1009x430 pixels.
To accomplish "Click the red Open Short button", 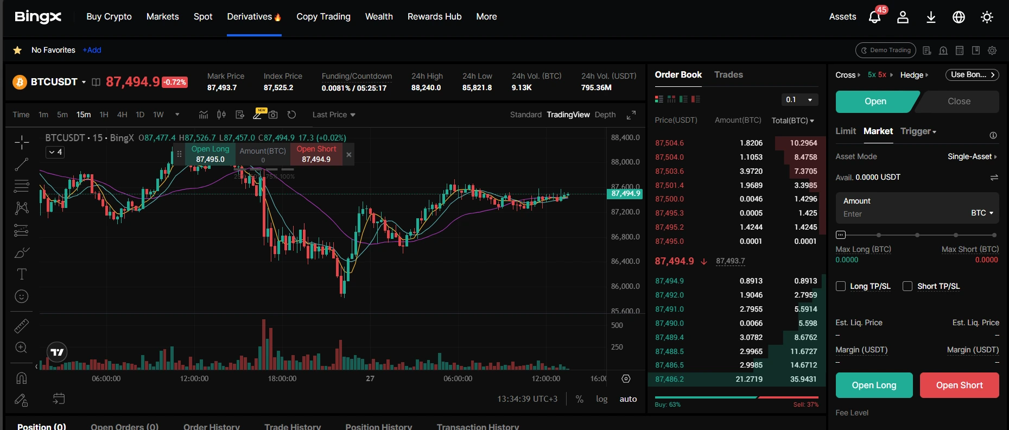I will [960, 385].
